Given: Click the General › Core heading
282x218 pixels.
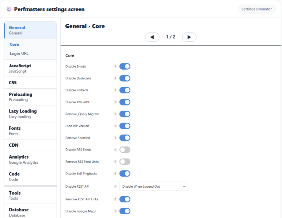Looking at the screenshot, I should pos(85,26).
